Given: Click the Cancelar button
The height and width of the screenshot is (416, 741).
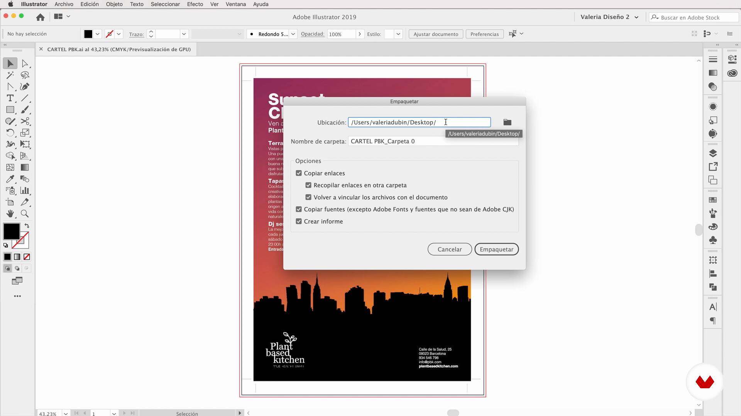Looking at the screenshot, I should click(450, 249).
